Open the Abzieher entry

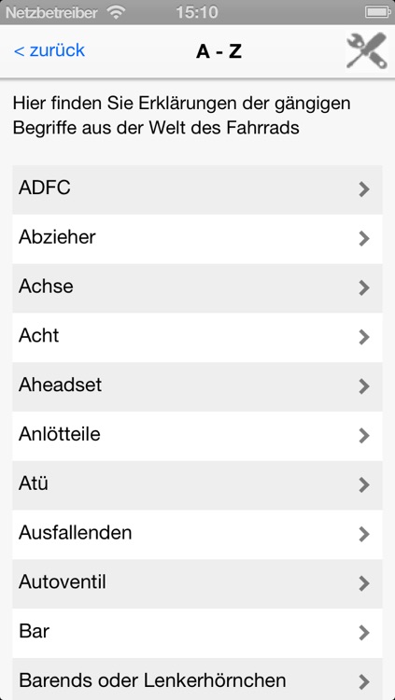(x=197, y=239)
